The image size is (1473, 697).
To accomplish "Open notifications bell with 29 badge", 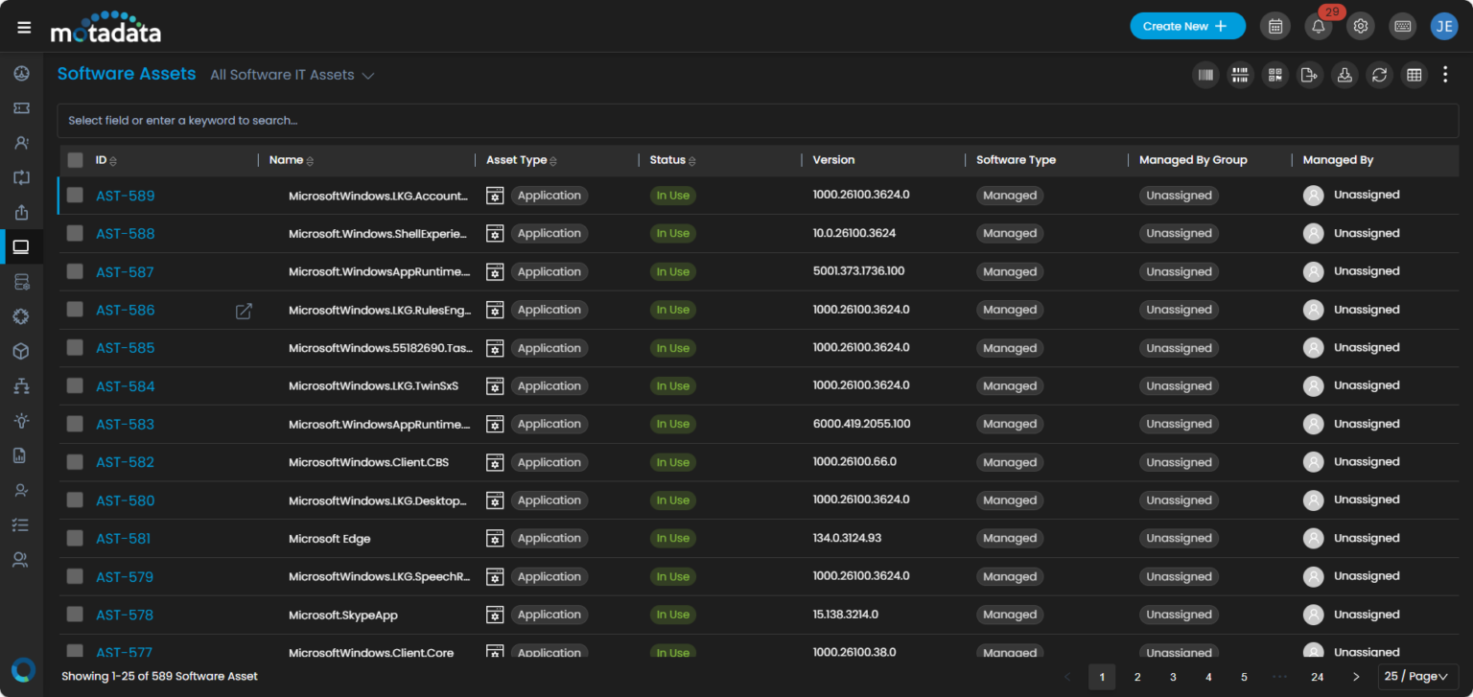I will click(1319, 27).
